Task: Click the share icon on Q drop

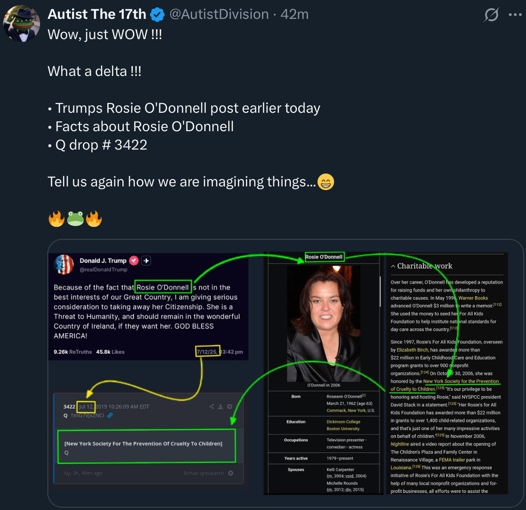Action: [x=212, y=406]
